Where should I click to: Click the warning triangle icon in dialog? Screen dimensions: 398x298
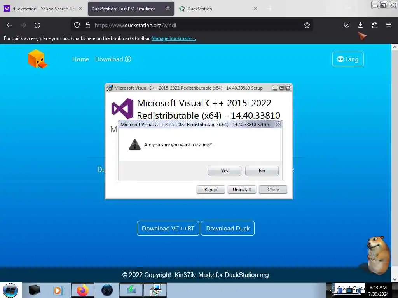click(x=135, y=145)
